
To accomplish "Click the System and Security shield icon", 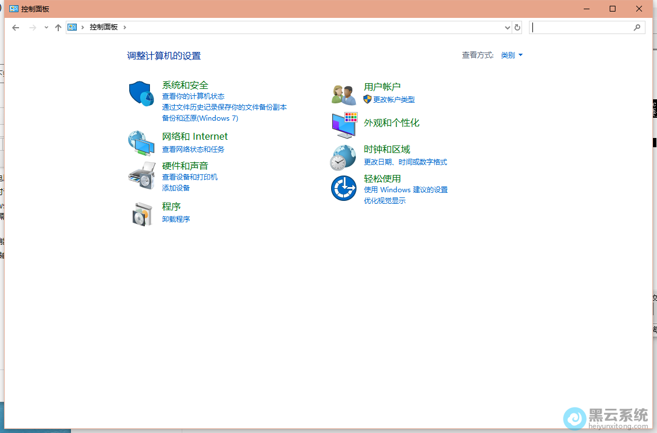I will coord(141,94).
